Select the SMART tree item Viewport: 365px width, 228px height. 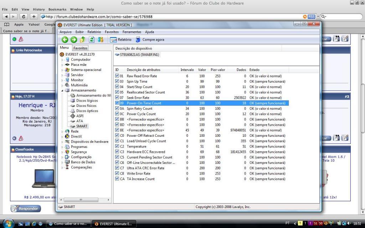82,126
